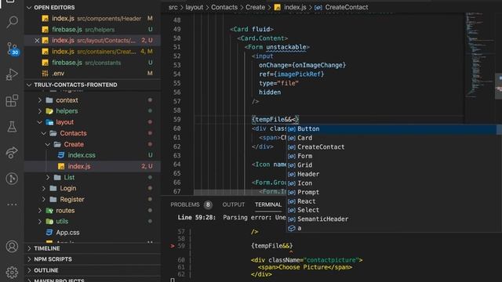
Task: Collapse the Create folder
Action: pos(48,144)
